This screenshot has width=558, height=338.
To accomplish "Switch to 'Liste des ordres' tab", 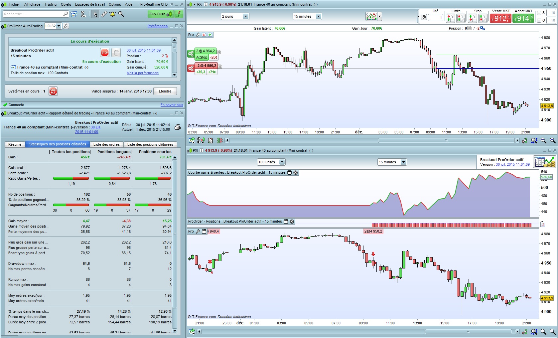I will 106,144.
